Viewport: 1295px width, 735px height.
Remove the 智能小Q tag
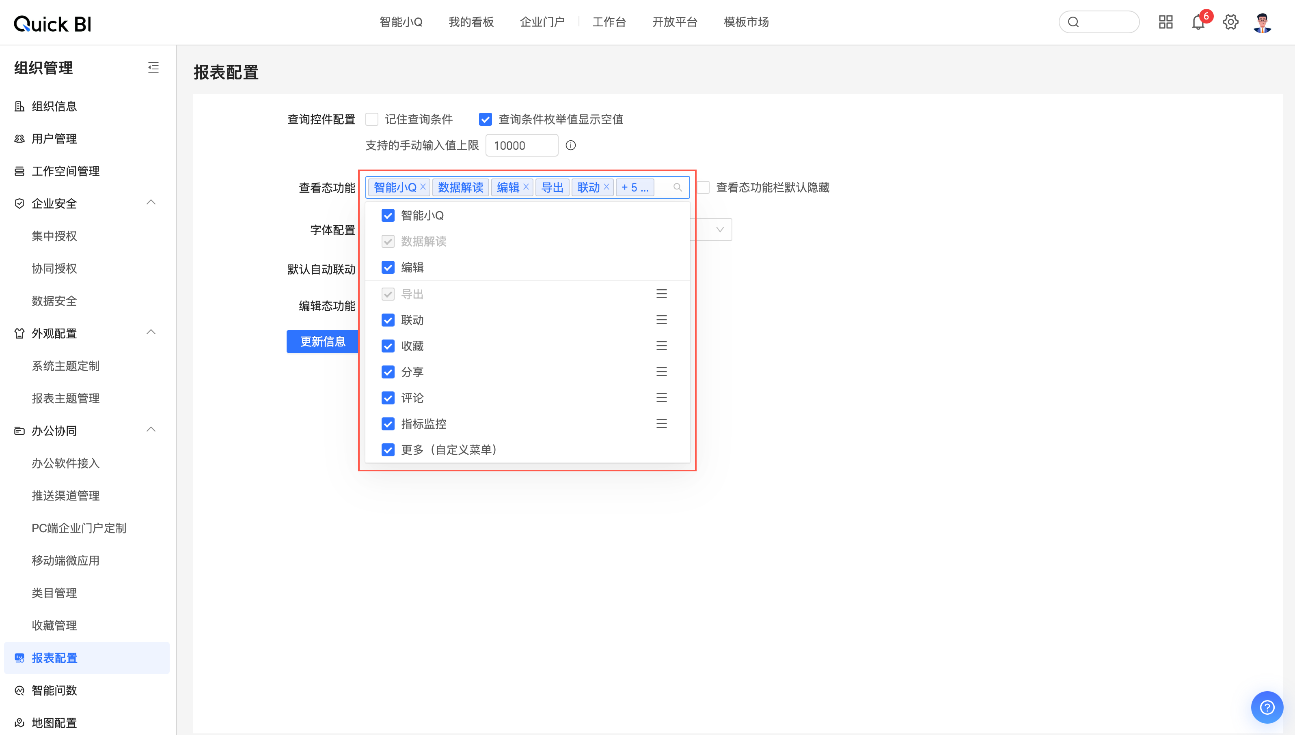point(423,187)
